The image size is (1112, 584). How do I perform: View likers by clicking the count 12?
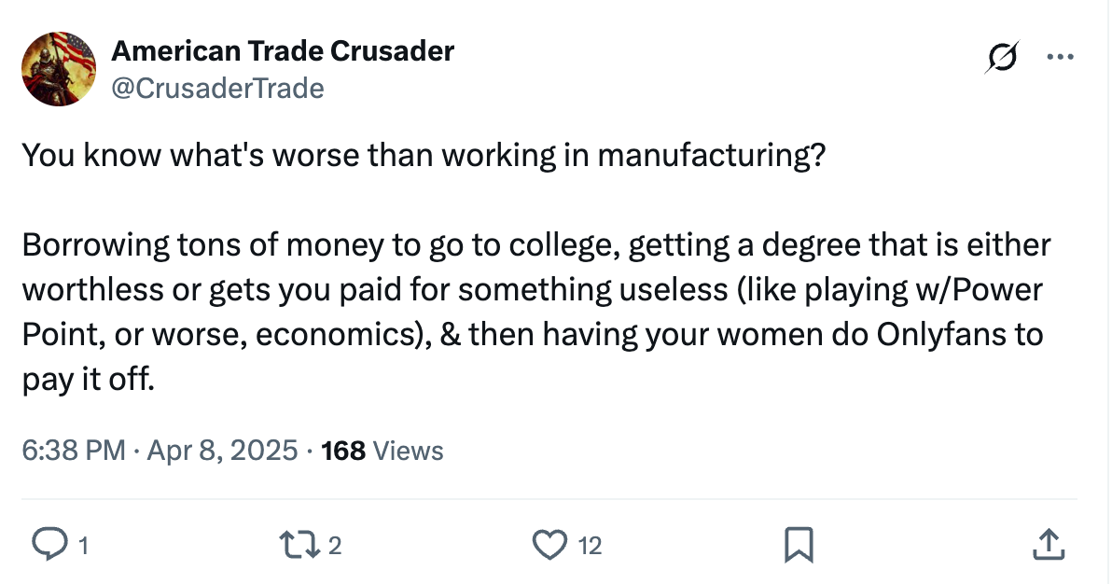[x=588, y=545]
